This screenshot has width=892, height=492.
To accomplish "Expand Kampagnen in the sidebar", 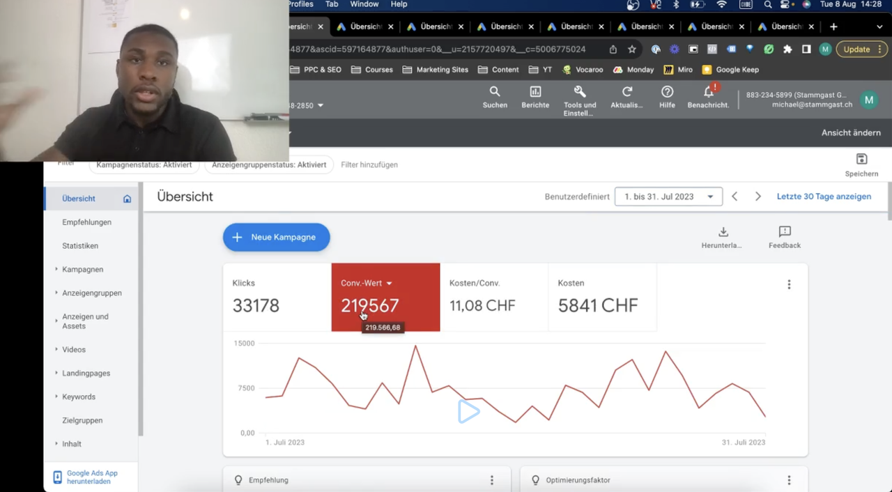I will (56, 269).
